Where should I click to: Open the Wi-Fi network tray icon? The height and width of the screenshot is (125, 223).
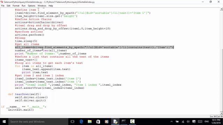click(183, 122)
